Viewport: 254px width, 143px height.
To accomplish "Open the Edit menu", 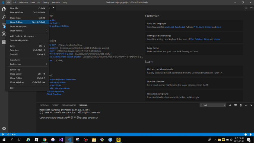I will (x=15, y=2).
